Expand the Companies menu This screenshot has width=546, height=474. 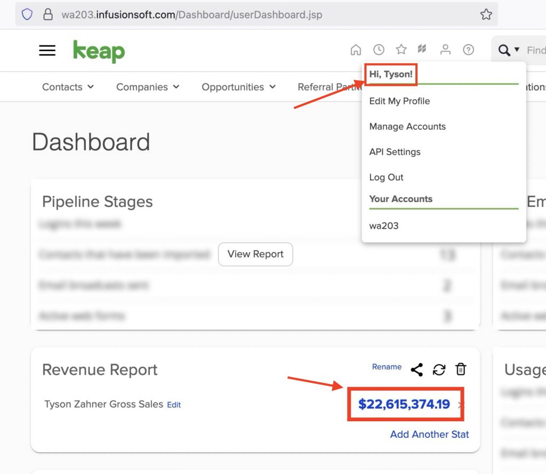click(x=148, y=87)
